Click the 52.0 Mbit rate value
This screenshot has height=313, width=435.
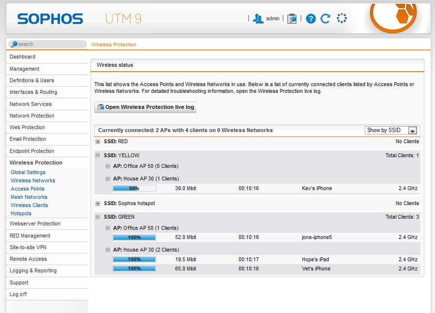(186, 237)
